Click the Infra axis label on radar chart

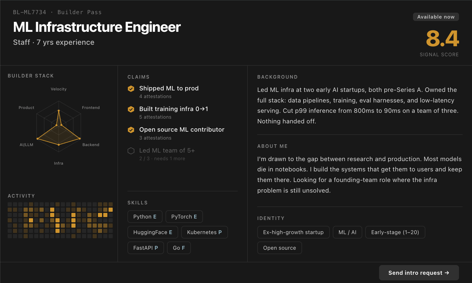(x=59, y=163)
